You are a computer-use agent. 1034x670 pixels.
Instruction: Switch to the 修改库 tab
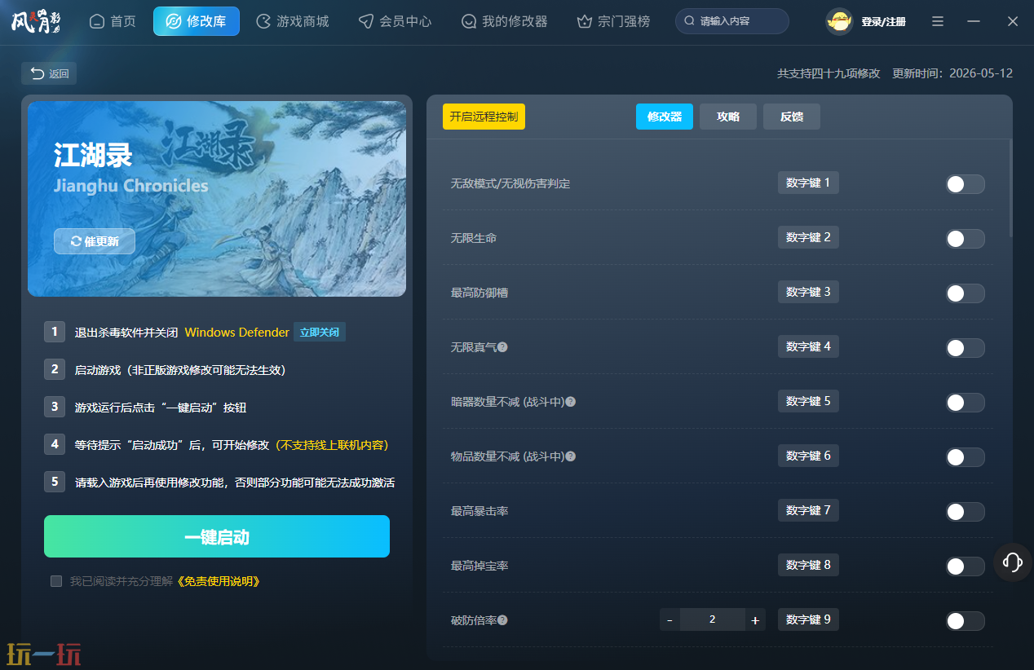[197, 21]
